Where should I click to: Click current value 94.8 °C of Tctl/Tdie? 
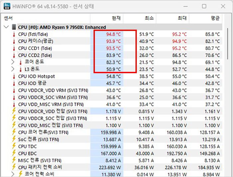114,34
